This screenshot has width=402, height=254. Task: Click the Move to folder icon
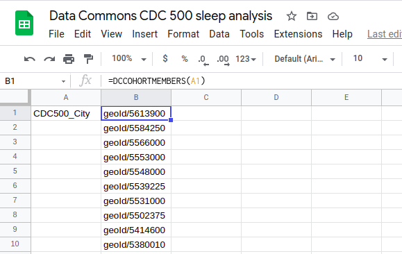click(x=312, y=17)
